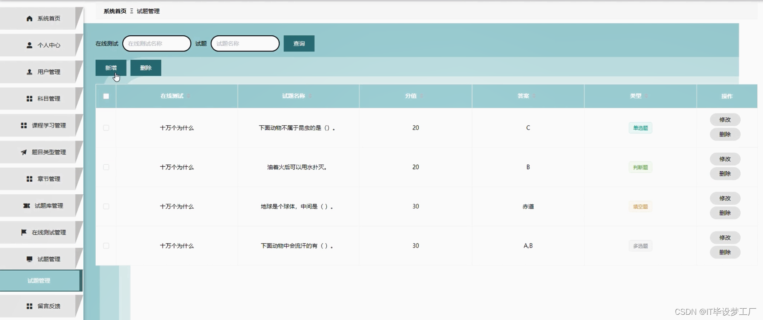This screenshot has width=763, height=320.
Task: Click the grid icon beside 章节管理
Action: pos(29,179)
